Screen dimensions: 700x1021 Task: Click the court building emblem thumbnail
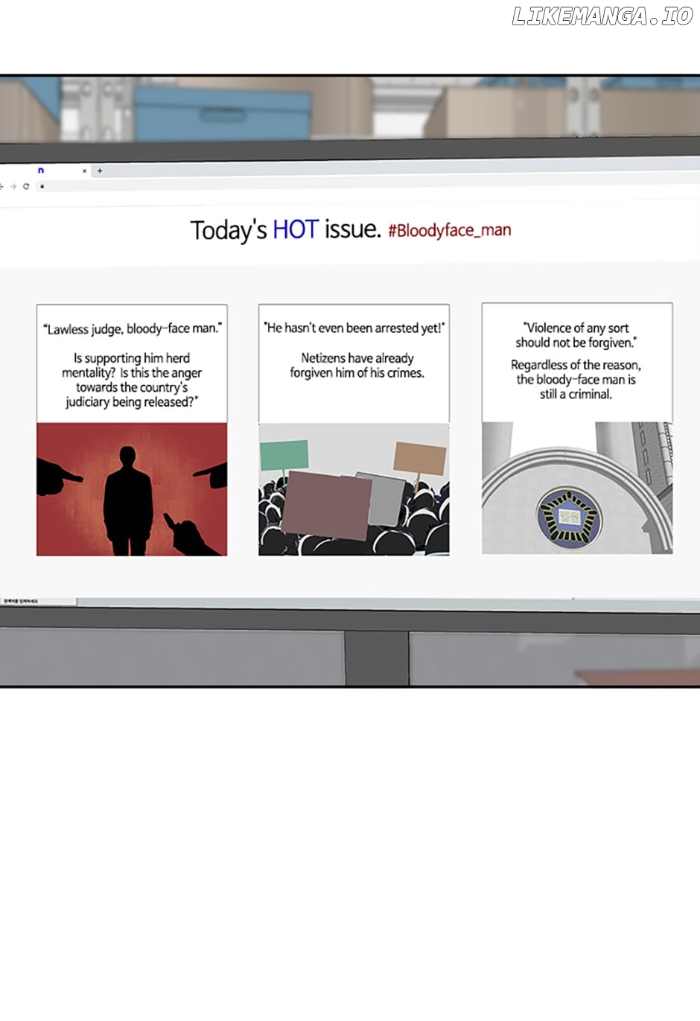[577, 488]
